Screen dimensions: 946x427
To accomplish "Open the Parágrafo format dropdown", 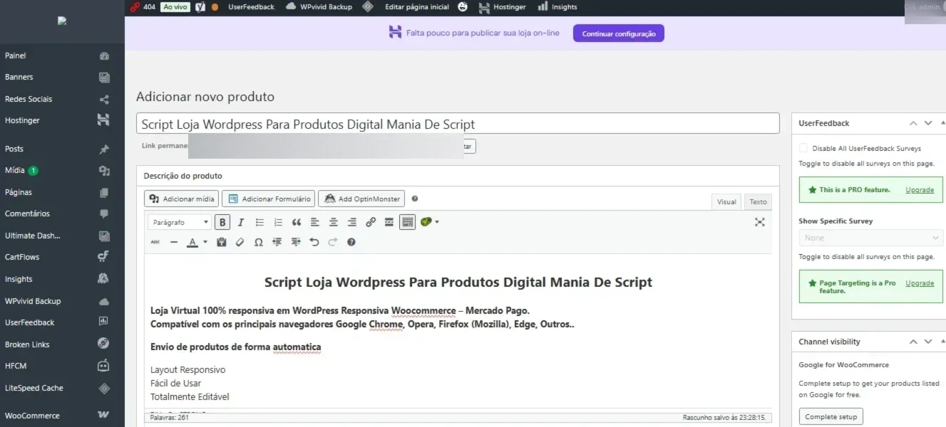I will click(x=180, y=222).
